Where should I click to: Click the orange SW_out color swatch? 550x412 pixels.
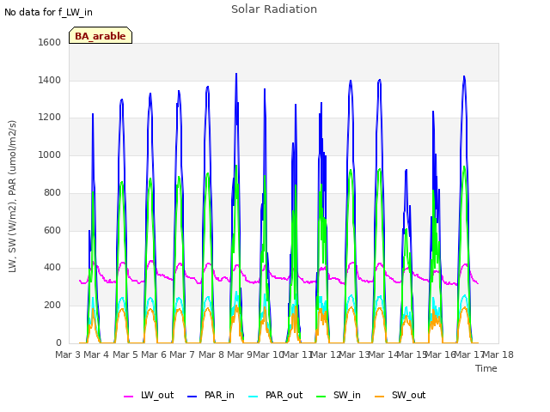pyautogui.click(x=380, y=397)
